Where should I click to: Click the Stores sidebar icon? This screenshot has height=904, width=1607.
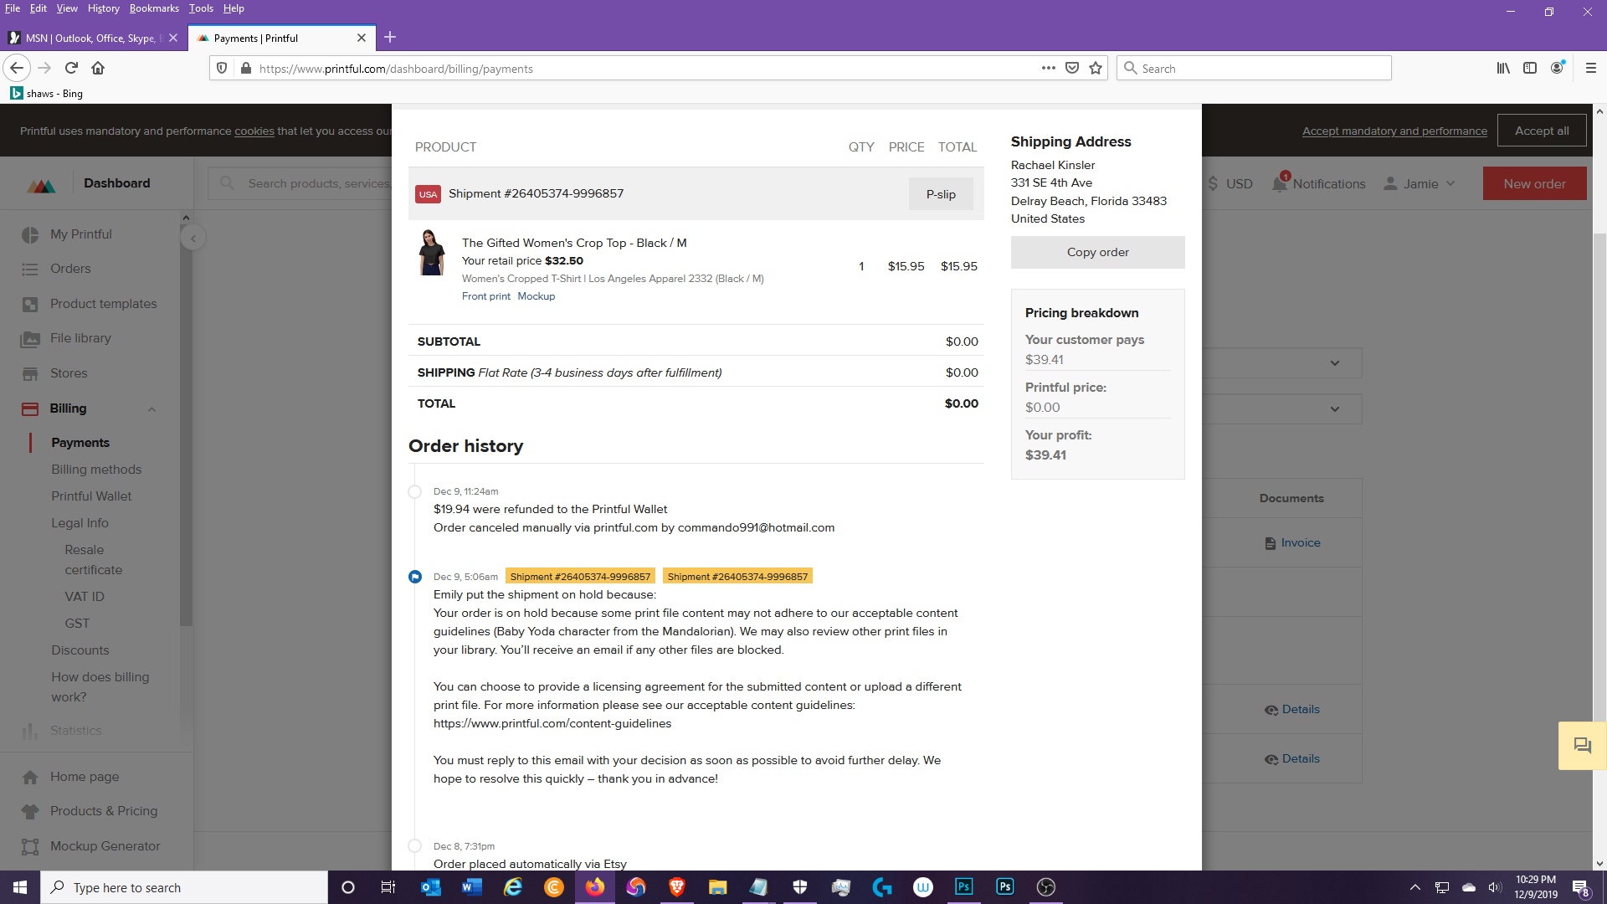pyautogui.click(x=30, y=373)
